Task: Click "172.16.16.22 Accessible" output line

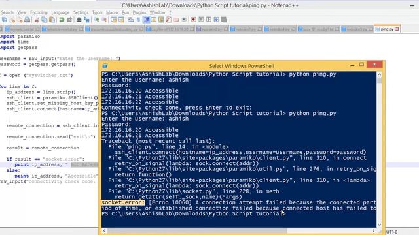Action: 140,102
